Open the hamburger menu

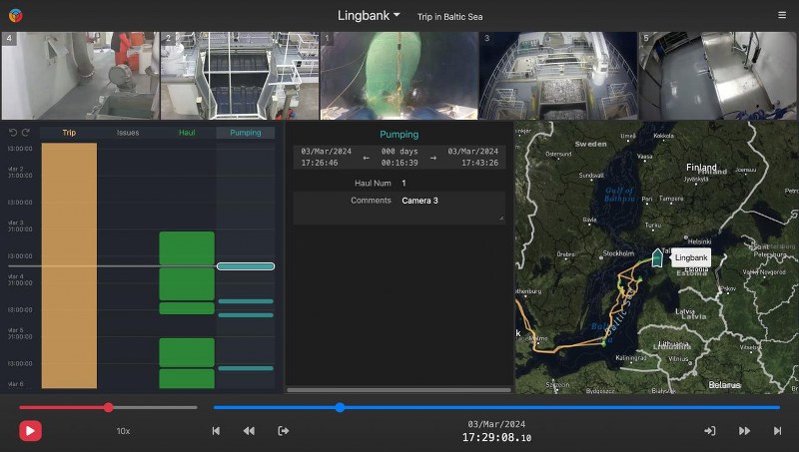click(x=781, y=15)
